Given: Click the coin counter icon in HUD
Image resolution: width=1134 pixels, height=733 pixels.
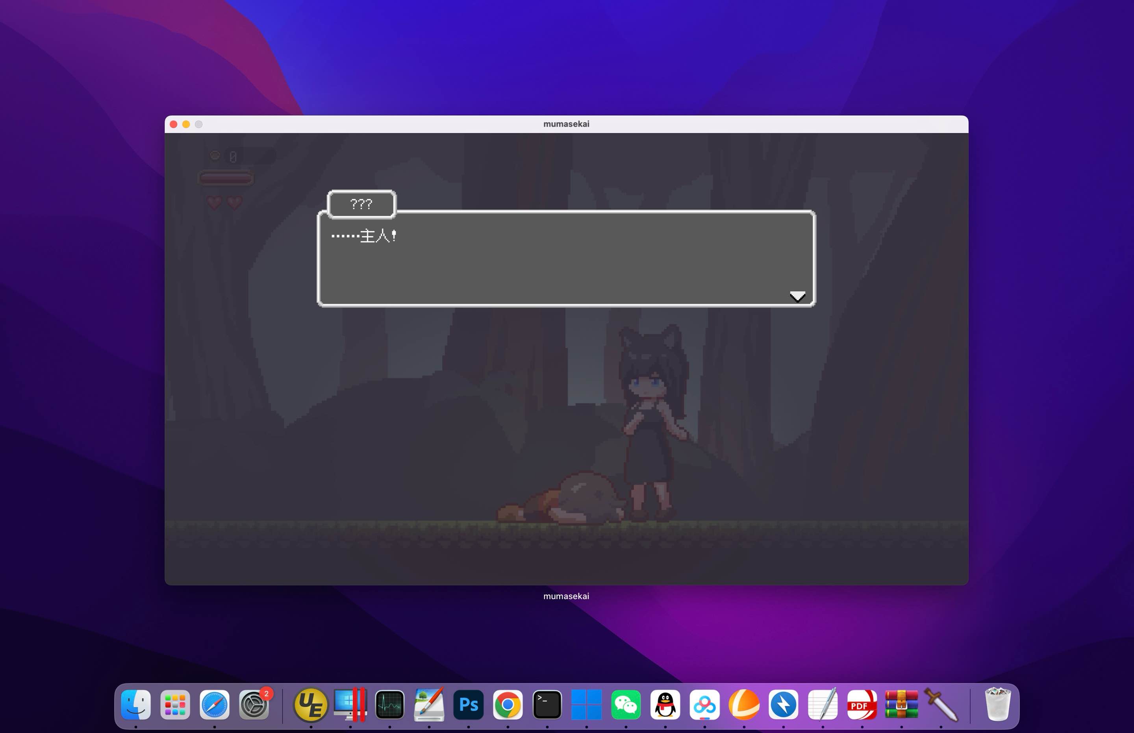Looking at the screenshot, I should tap(215, 155).
